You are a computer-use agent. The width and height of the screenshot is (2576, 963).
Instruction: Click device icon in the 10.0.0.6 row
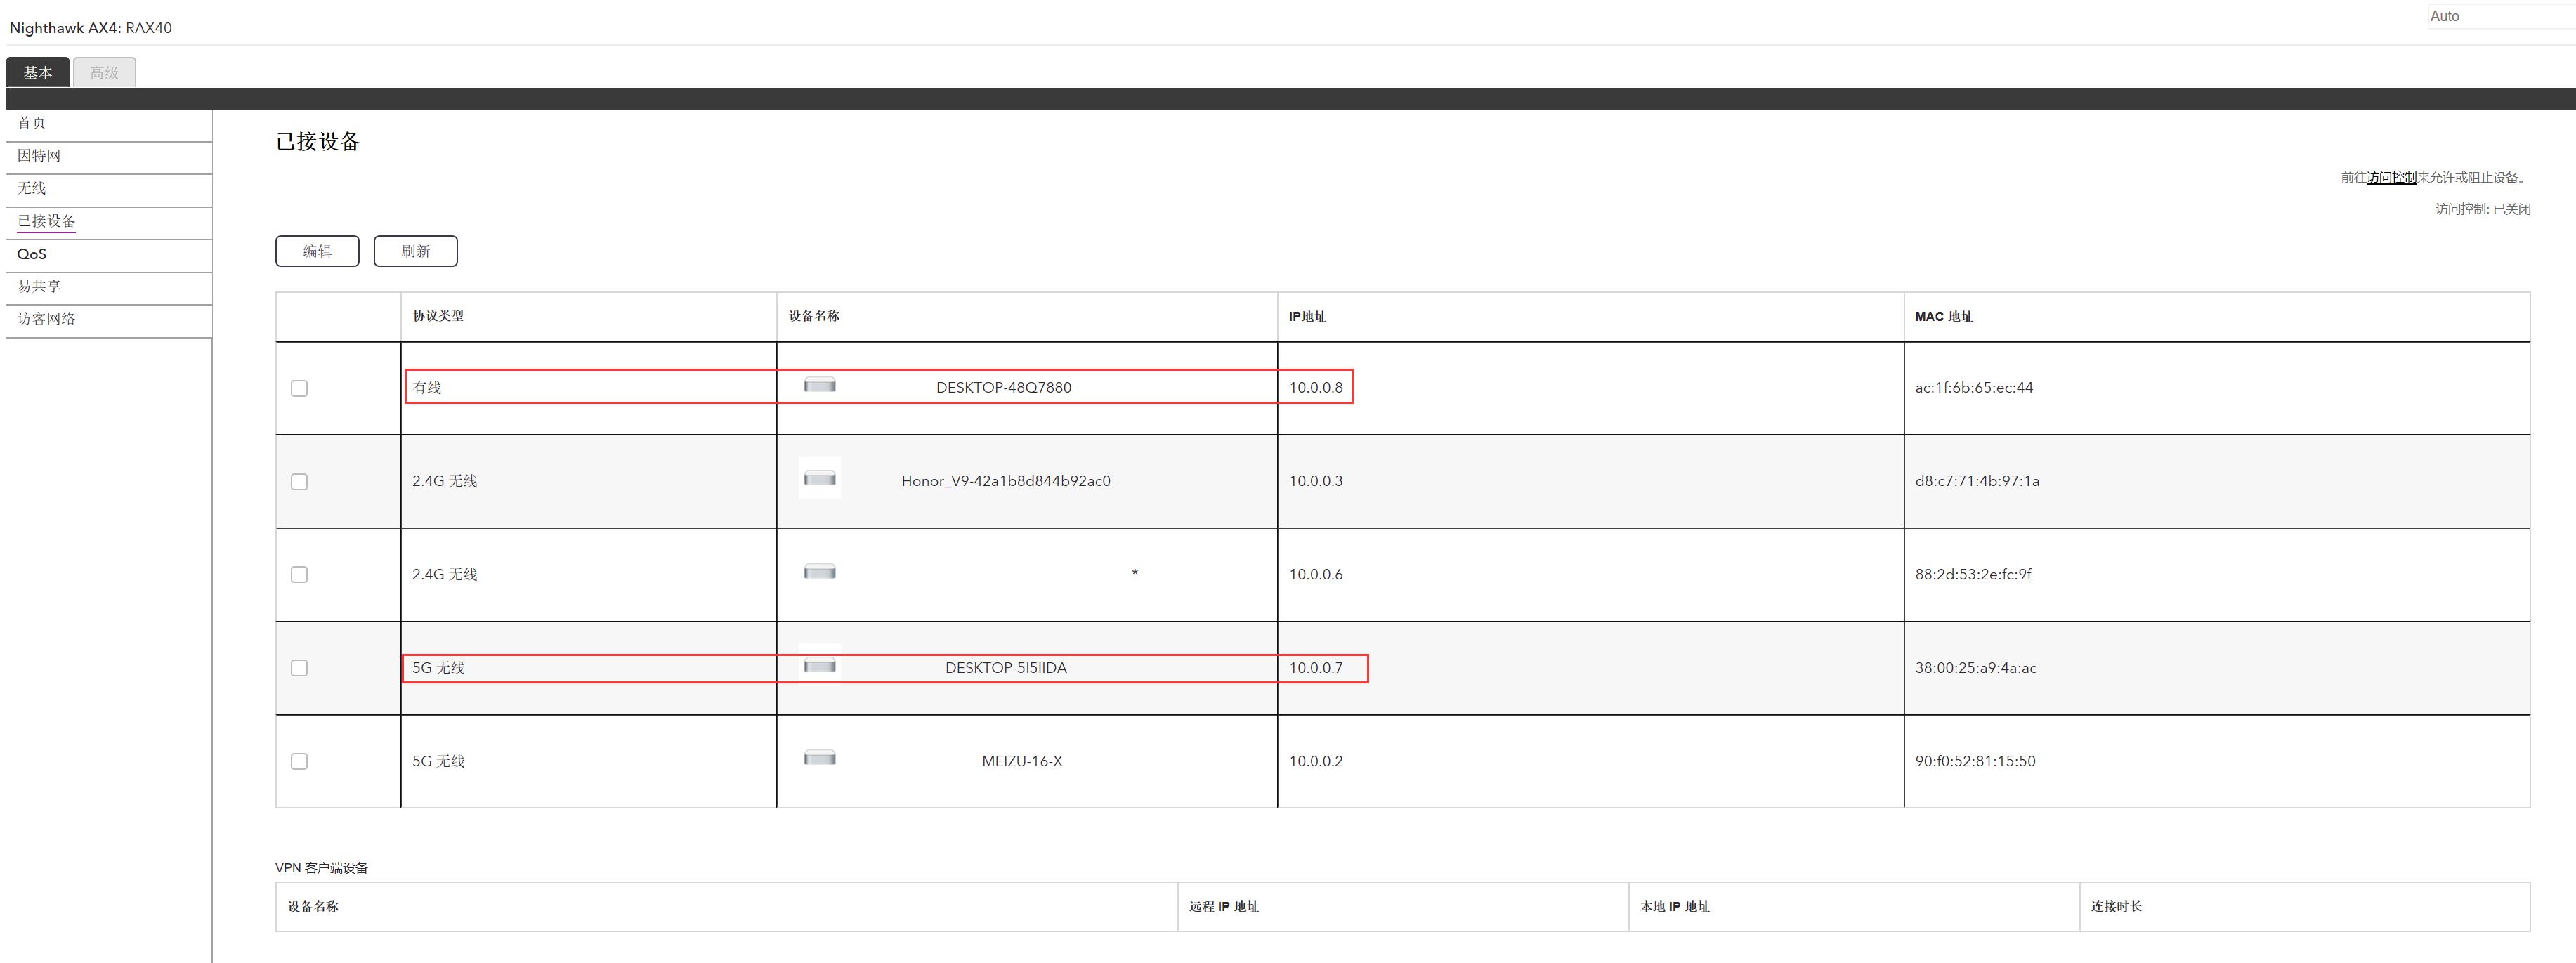click(x=819, y=572)
